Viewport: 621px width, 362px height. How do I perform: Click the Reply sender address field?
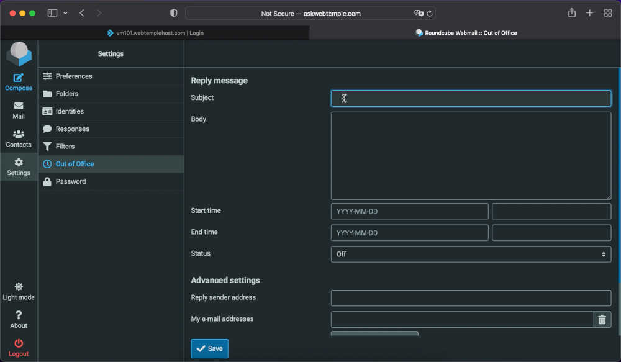[x=471, y=298]
